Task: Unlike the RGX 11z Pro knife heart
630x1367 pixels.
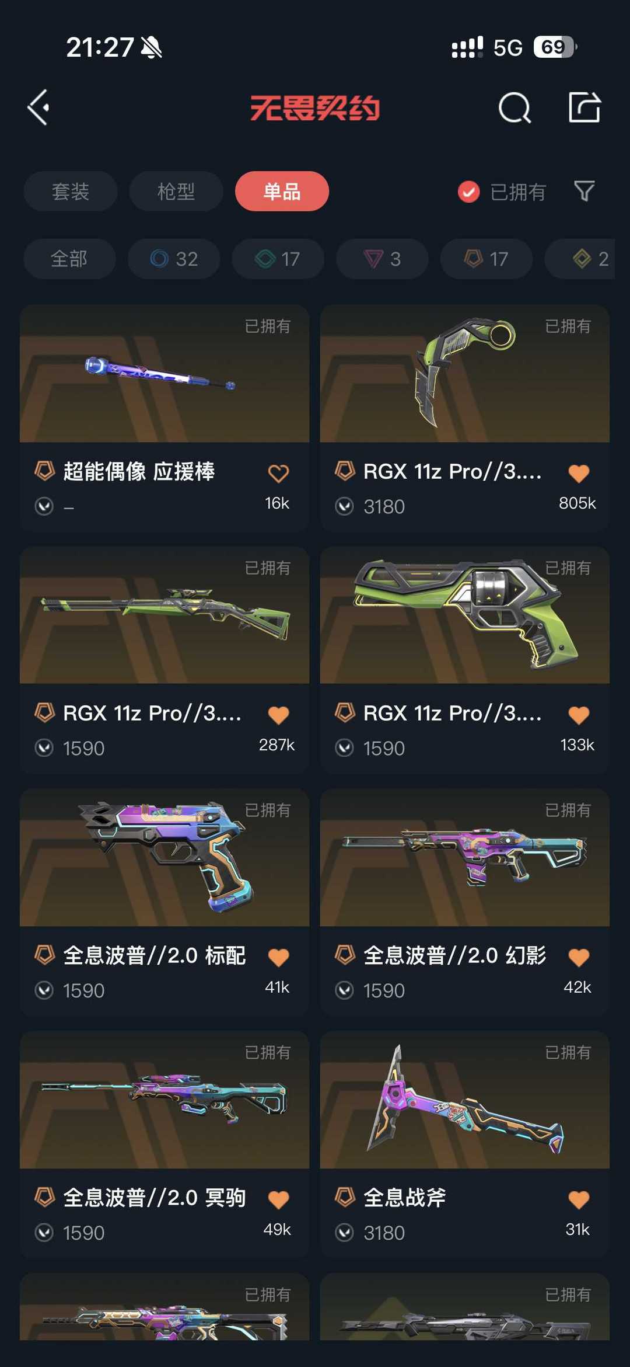Action: [579, 473]
